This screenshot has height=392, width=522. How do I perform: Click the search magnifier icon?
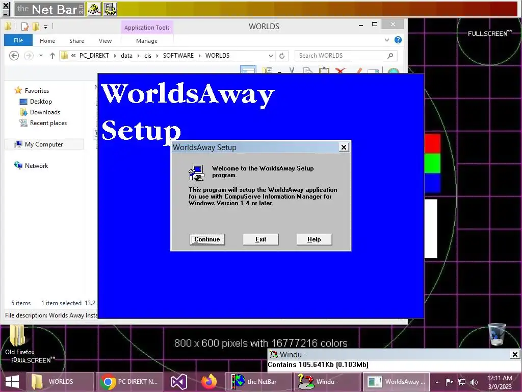[390, 56]
